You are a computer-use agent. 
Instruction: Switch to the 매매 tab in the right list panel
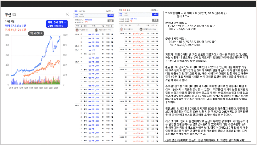120,10
